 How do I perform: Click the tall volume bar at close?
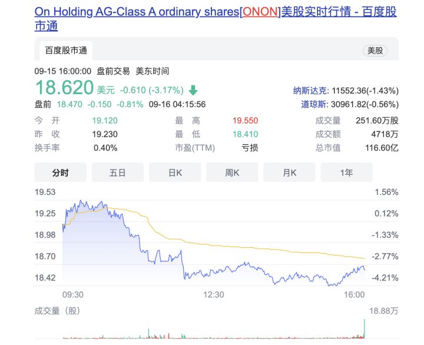pos(365,329)
